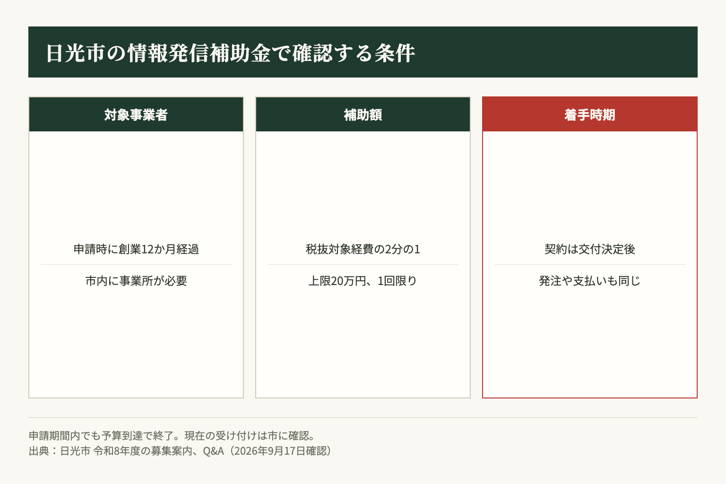Click the text 税抜対象経費の2分の1
This screenshot has height=484, width=726.
363,249
